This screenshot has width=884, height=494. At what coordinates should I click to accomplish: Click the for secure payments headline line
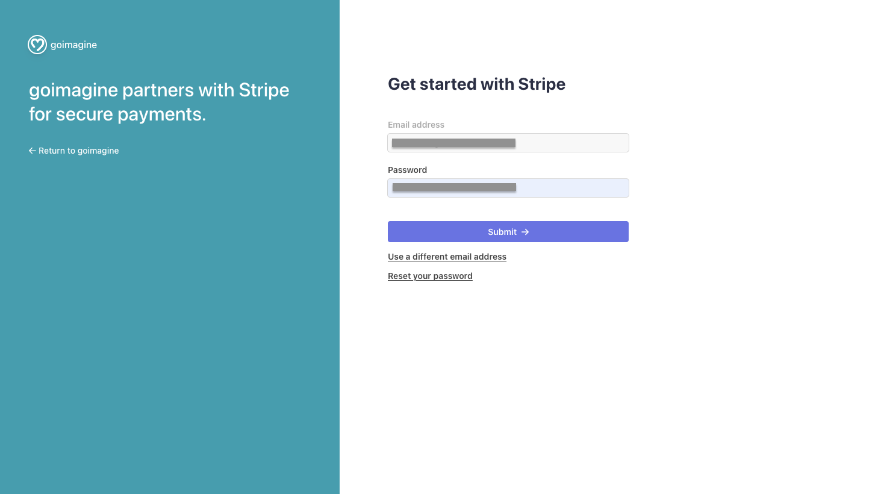click(x=117, y=114)
